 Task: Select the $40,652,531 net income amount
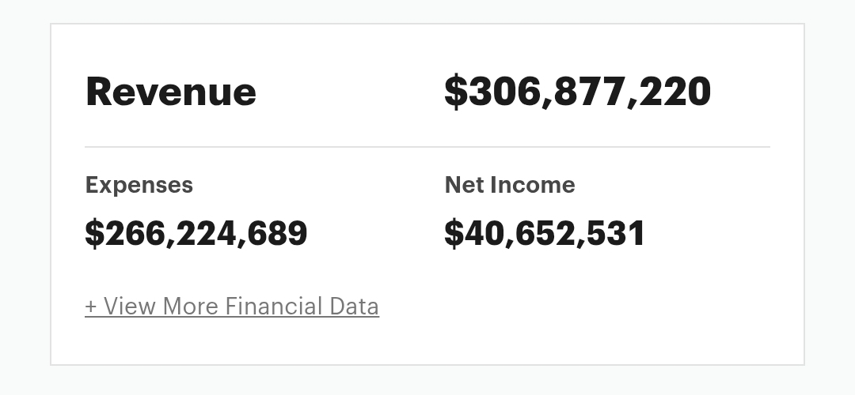[x=545, y=233]
